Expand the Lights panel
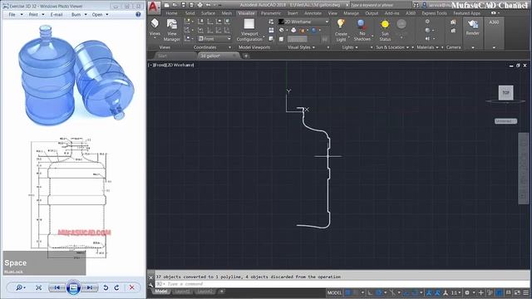 (x=357, y=47)
